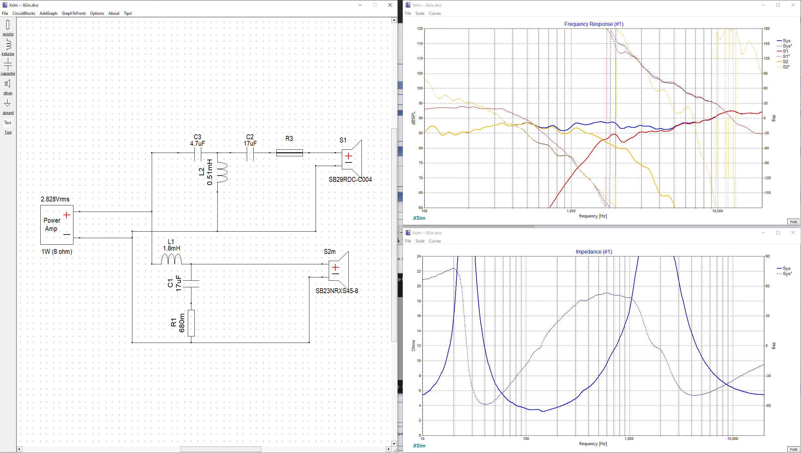The height and width of the screenshot is (453, 801).
Task: Click the Sys° phase legend entry in Impedance graph
Action: (x=785, y=274)
